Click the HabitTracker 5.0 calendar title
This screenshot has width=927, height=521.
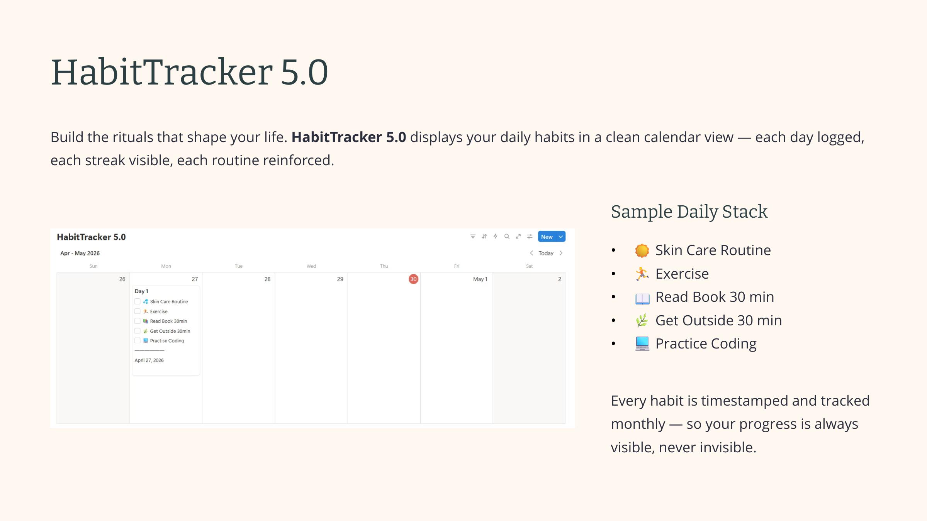pos(91,237)
